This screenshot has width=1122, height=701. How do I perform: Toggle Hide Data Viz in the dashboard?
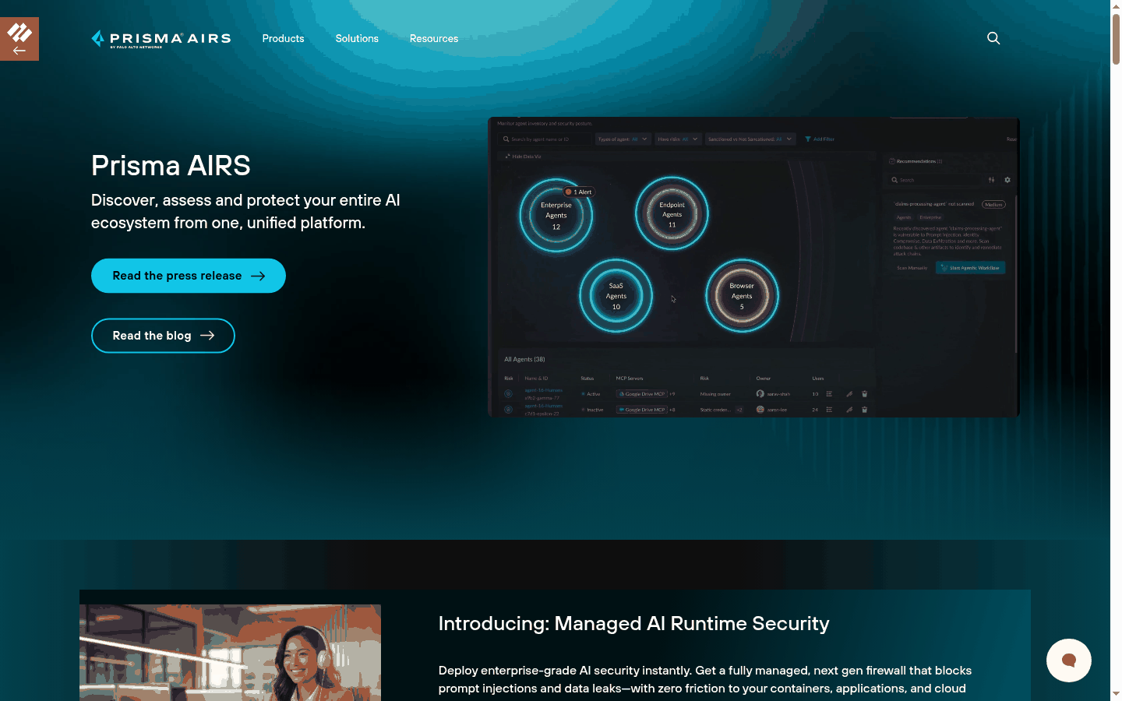(x=523, y=157)
